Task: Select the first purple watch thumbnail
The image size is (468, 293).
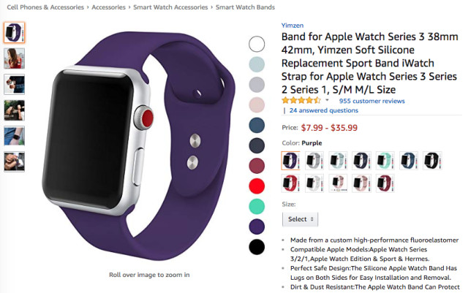Action: point(15,32)
